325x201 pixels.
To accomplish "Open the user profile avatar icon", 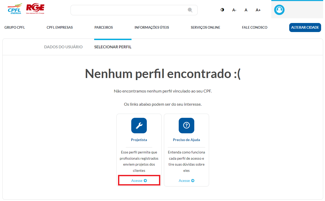I will 279,10.
